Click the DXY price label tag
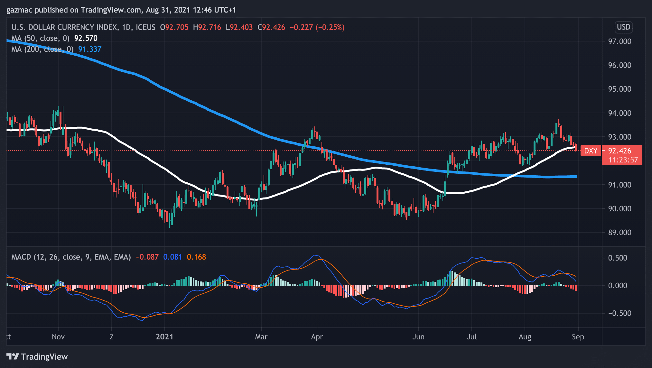 [x=591, y=151]
